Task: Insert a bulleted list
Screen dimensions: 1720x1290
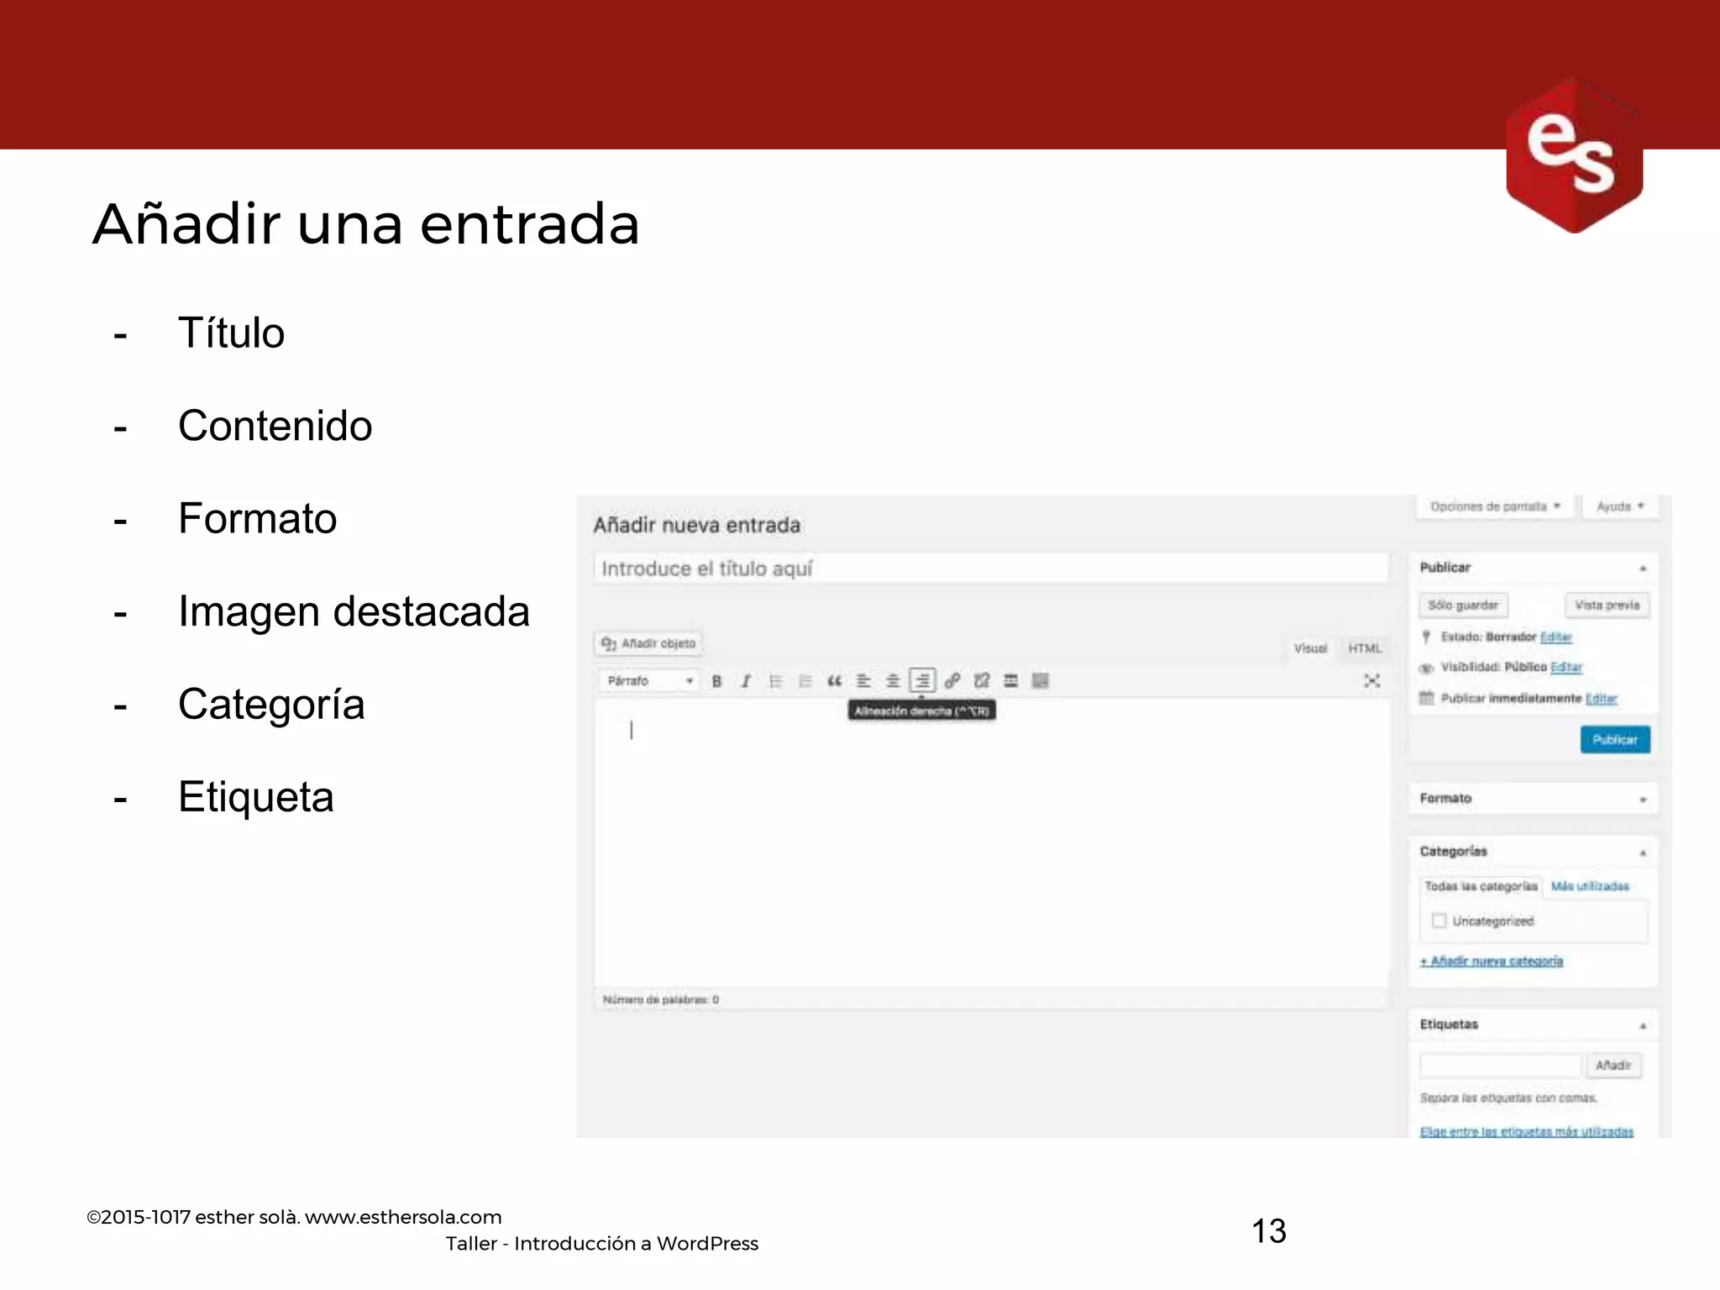Action: tap(775, 681)
